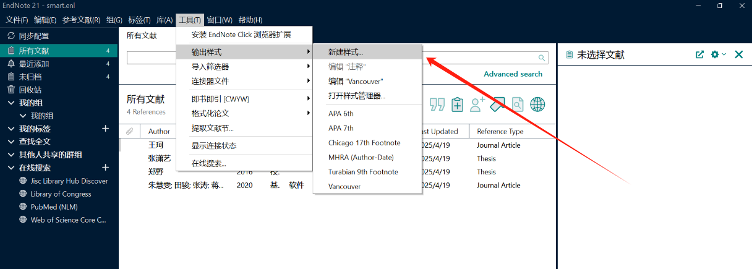Select 新建样式... to create a new style

click(x=368, y=52)
